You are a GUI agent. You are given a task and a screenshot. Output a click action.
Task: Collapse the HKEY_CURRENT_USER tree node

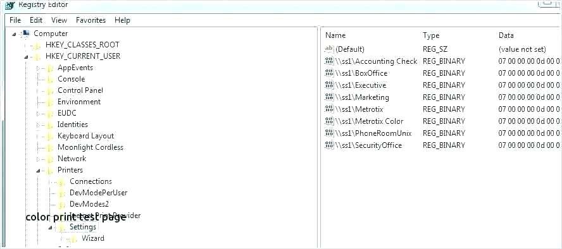pyautogui.click(x=26, y=56)
